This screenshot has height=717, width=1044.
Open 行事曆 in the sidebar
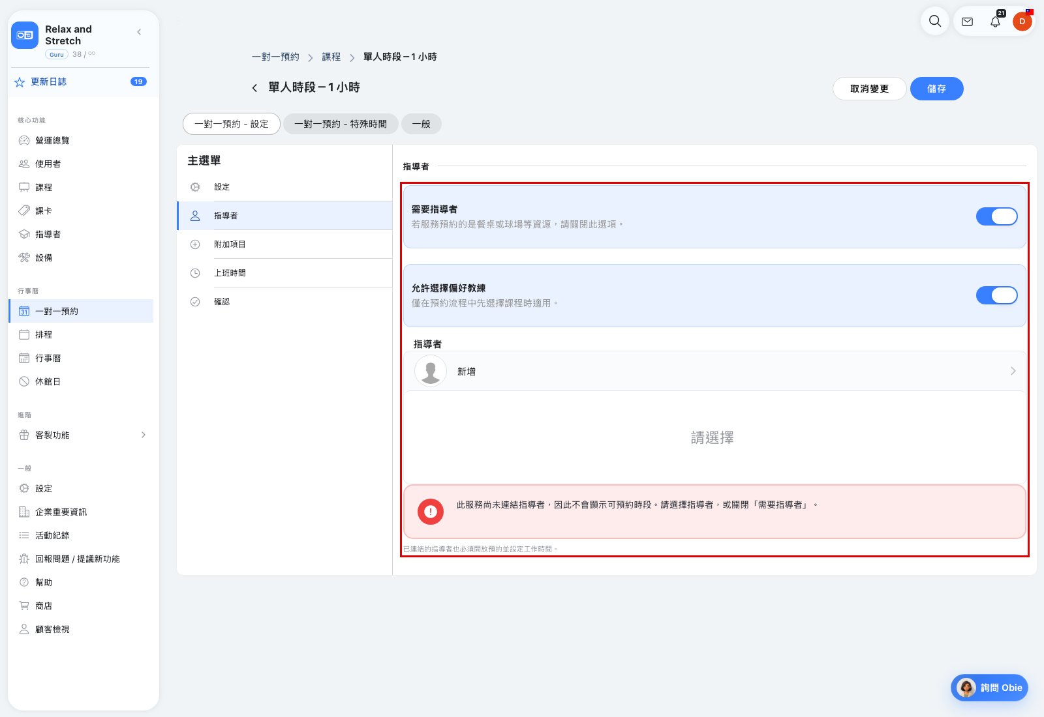[x=81, y=358]
